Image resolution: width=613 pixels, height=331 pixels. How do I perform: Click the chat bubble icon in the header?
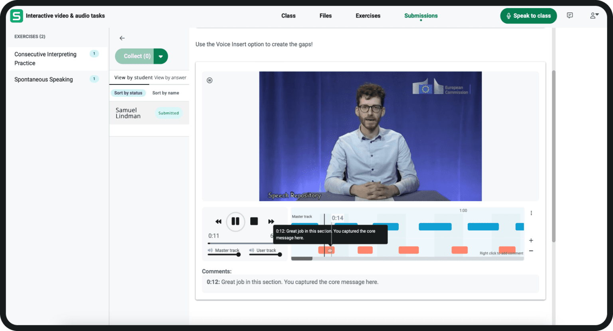[570, 16]
